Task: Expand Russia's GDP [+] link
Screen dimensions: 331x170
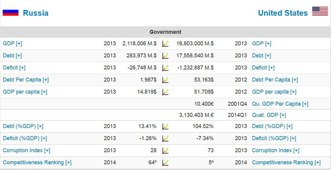Action: 13,44
